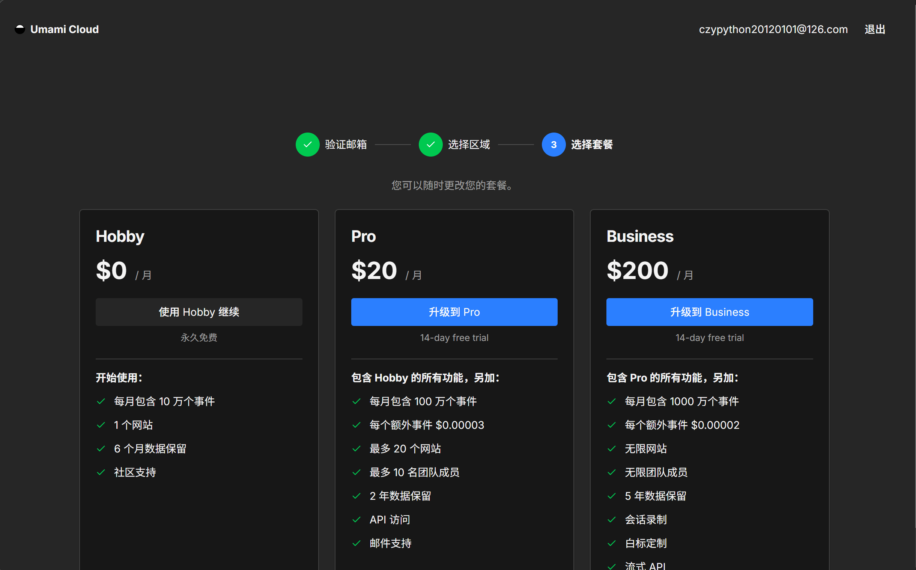Image resolution: width=916 pixels, height=570 pixels.
Task: Click the 最多 10 名团队成员 feature text
Action: (x=414, y=472)
